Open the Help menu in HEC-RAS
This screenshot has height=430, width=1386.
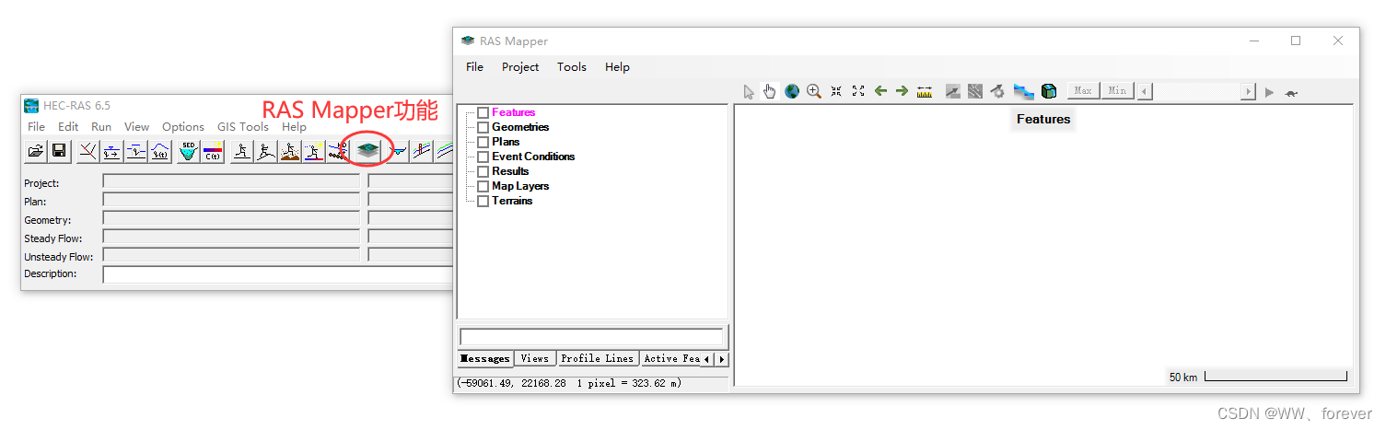(295, 127)
